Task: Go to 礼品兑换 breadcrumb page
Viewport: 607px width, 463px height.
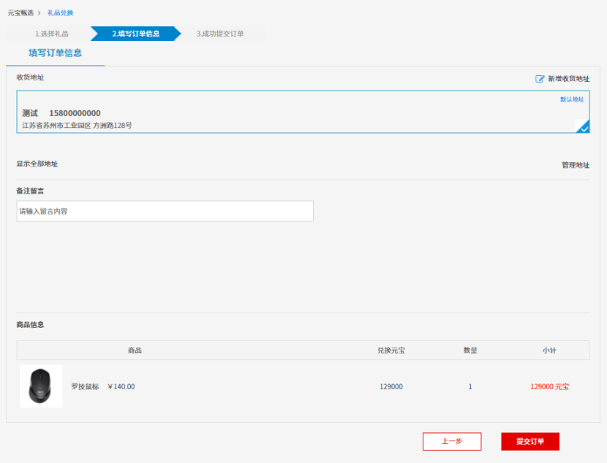Action: pos(60,13)
